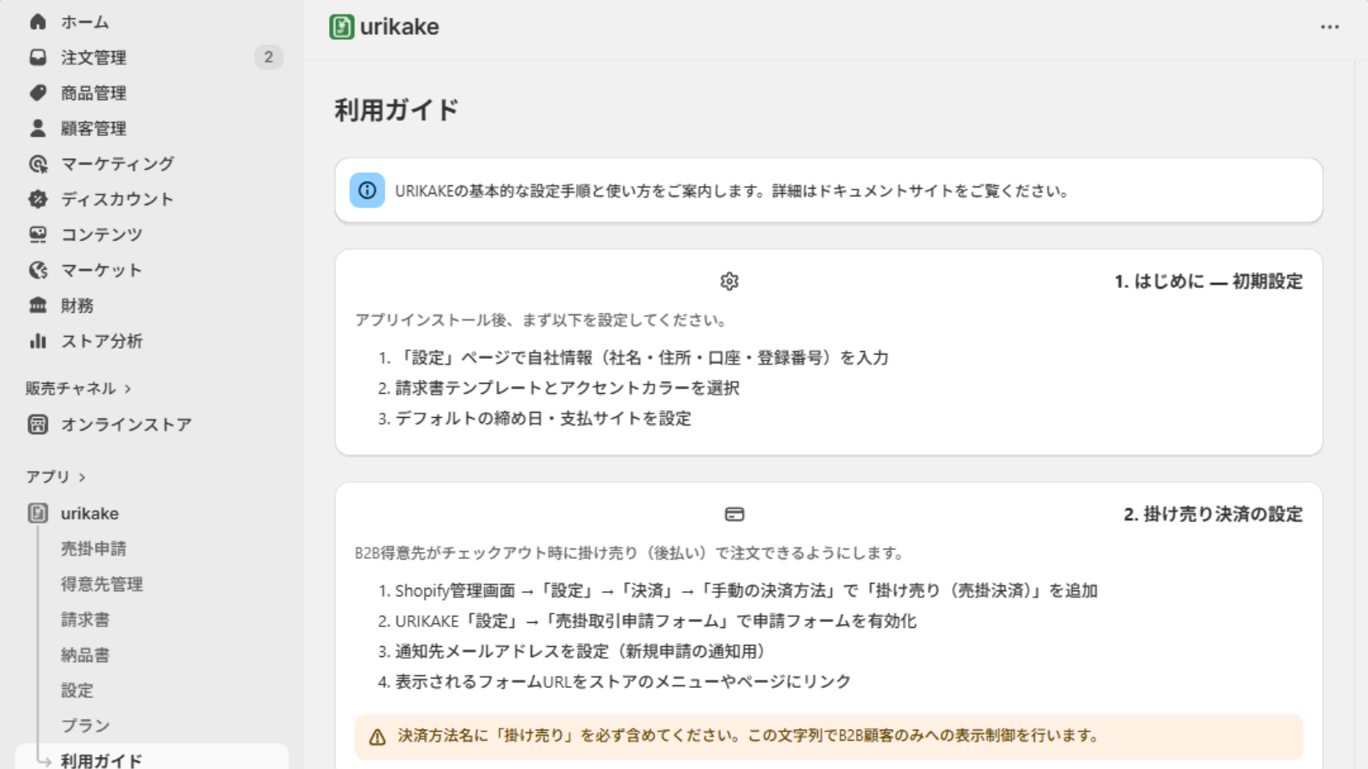This screenshot has width=1368, height=769.
Task: Click the blue info icon in banner
Action: [x=367, y=191]
